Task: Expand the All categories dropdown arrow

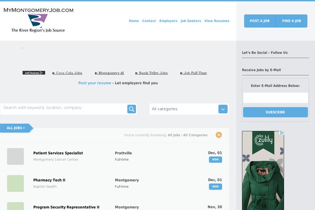Action: (x=223, y=109)
